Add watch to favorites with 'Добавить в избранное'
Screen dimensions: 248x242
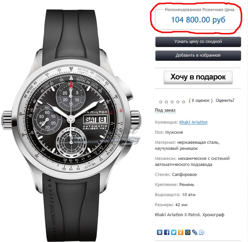(x=198, y=55)
